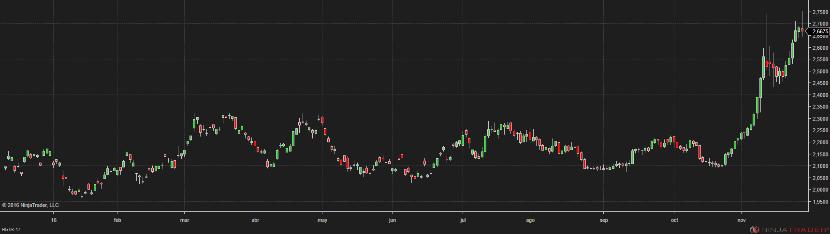Screen dimensions: 830x234
Task: Click the 2,4000 price axis label
Action: [x=820, y=95]
